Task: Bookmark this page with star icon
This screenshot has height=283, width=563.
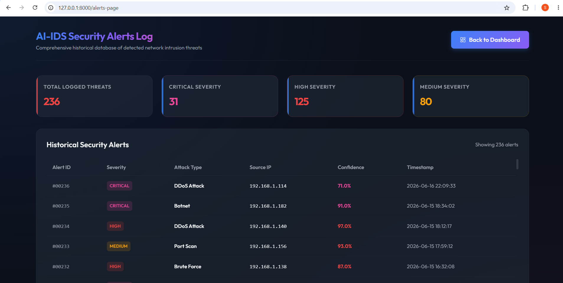Action: tap(507, 8)
